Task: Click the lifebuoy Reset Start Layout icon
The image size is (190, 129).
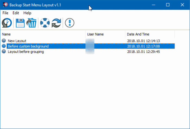Action: (x=45, y=23)
